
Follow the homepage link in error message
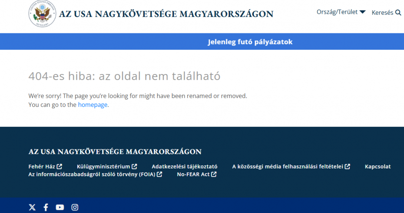pos(93,105)
